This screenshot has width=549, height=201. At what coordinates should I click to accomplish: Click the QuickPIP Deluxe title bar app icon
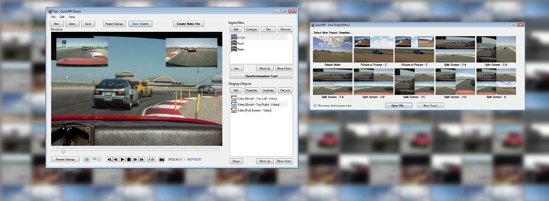(49, 11)
